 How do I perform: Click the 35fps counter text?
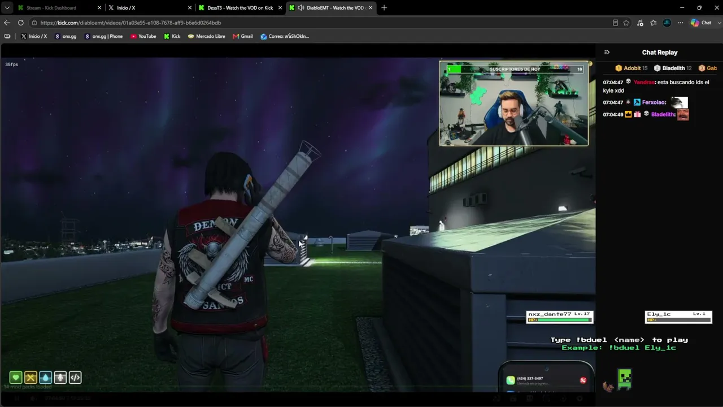12,64
